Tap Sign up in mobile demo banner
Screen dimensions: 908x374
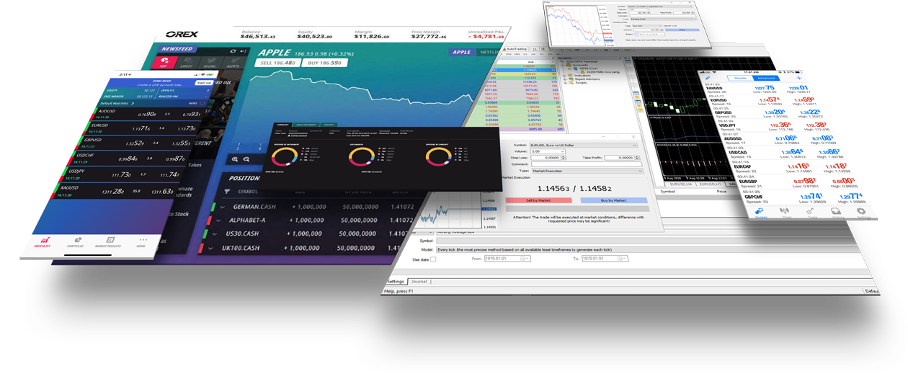205,82
